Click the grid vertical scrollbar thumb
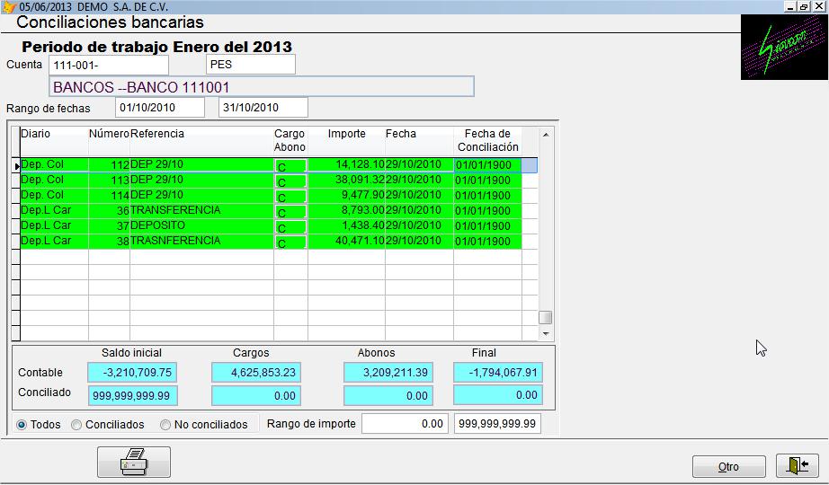829x485 pixels. tap(546, 317)
